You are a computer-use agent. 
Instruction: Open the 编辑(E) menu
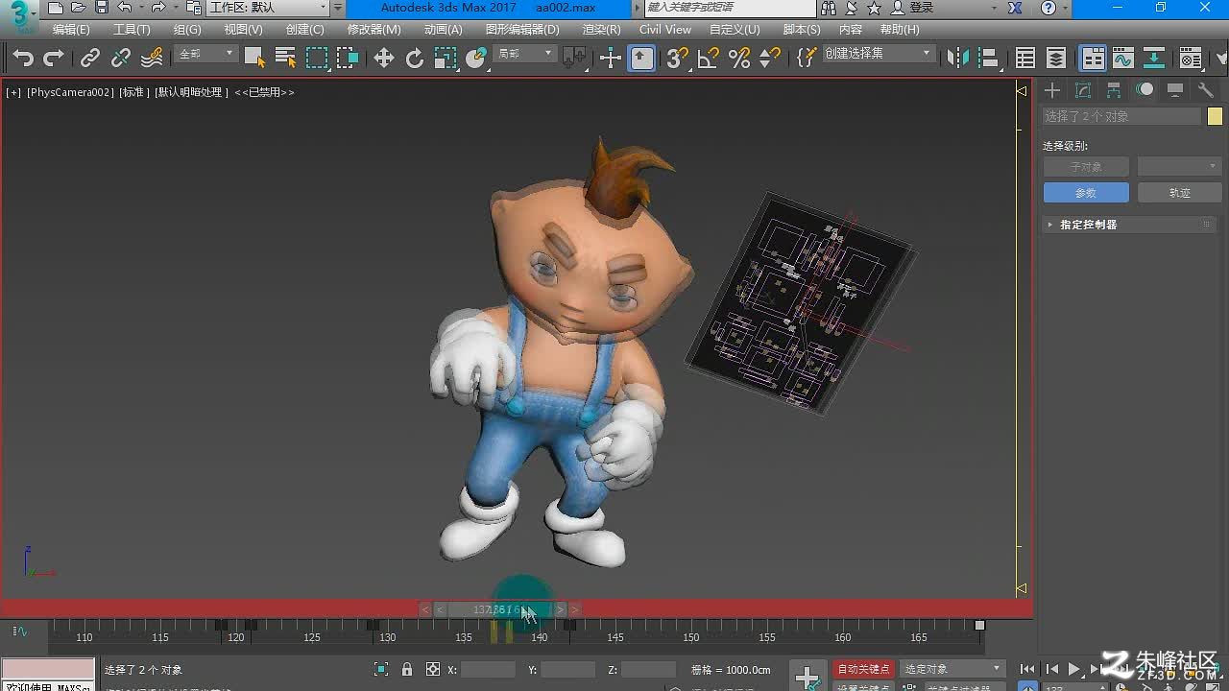(x=70, y=30)
